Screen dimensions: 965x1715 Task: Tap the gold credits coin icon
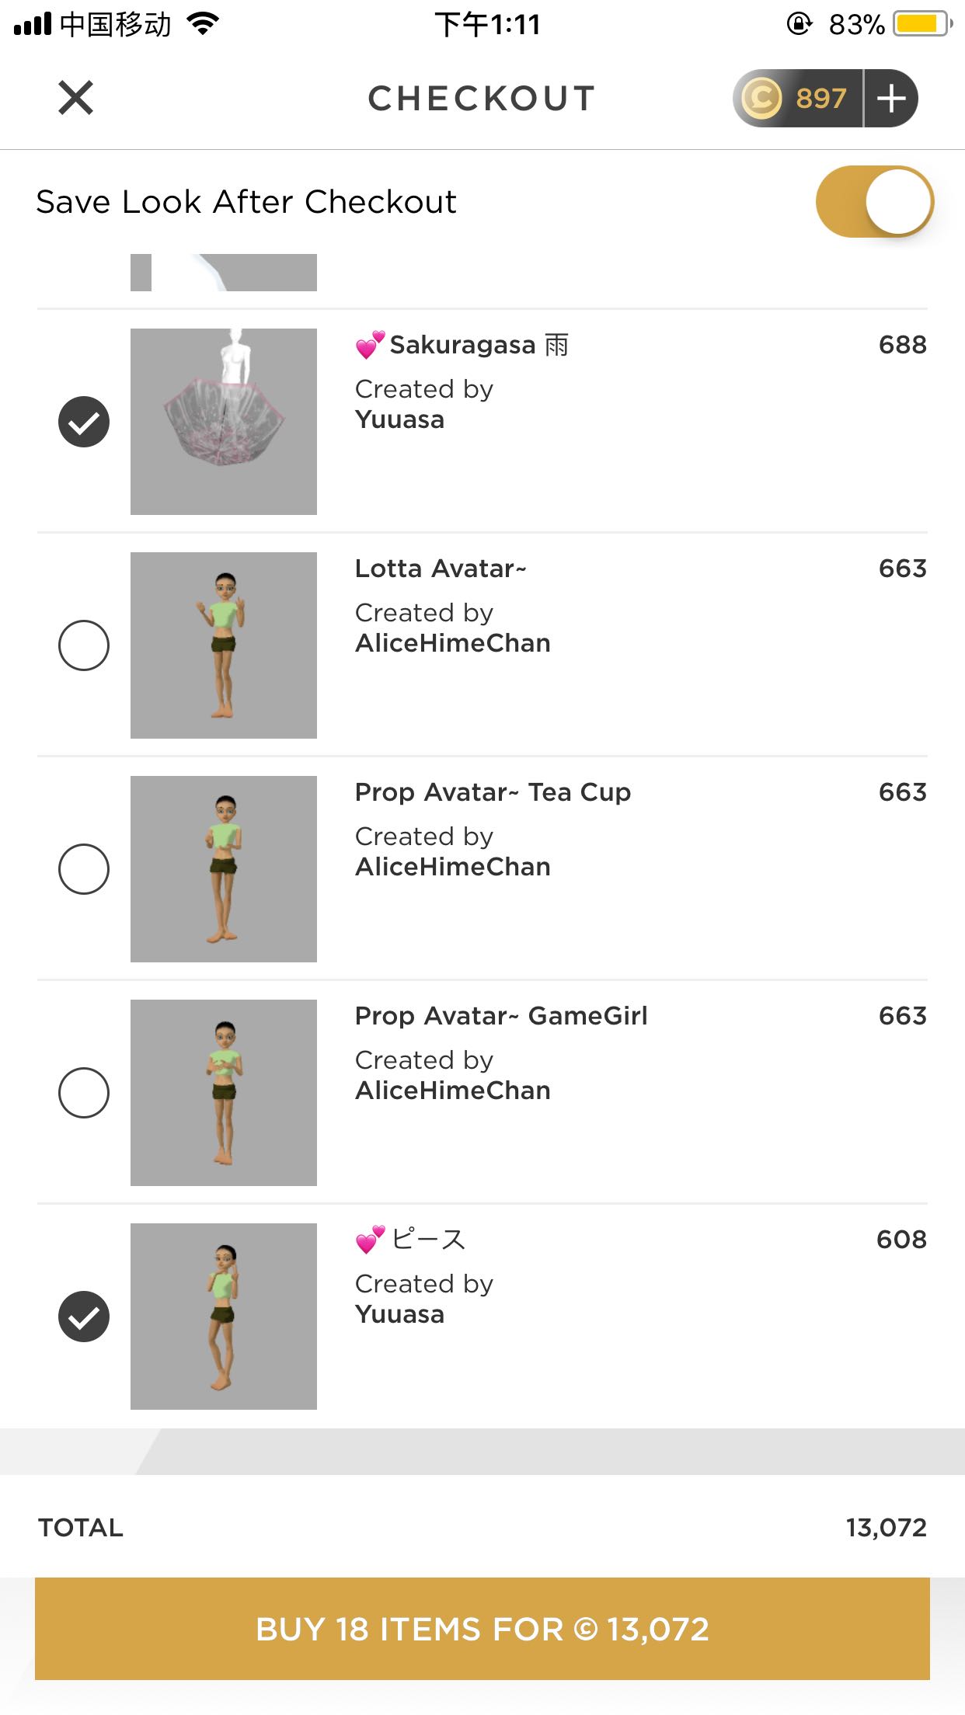[761, 99]
